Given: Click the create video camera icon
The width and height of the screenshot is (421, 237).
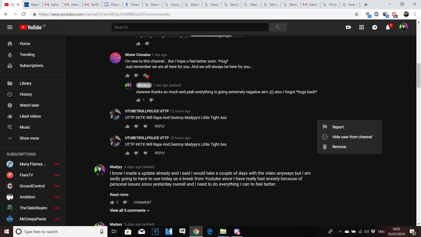Looking at the screenshot, I should (x=348, y=27).
